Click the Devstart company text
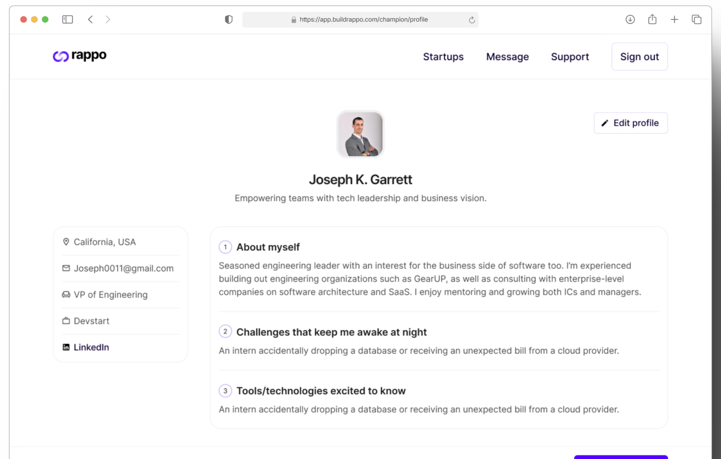Viewport: 721px width, 459px height. [x=91, y=321]
